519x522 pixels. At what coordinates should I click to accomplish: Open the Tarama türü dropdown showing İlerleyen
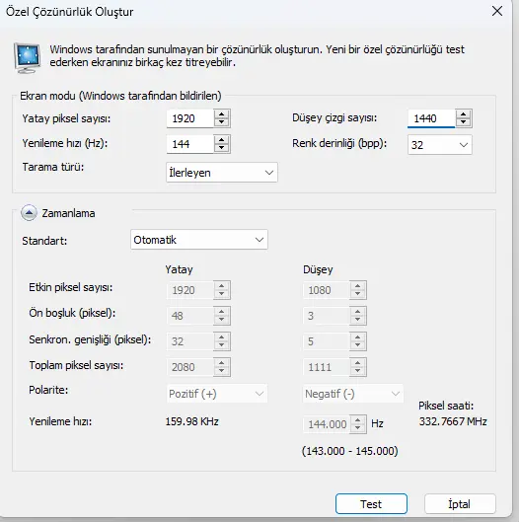point(222,173)
